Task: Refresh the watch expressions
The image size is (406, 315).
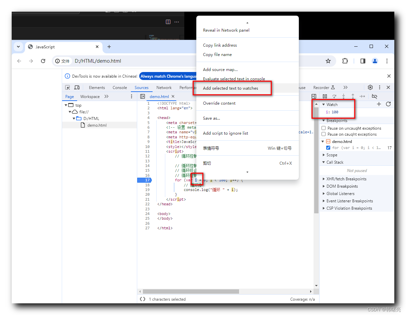Action: [388, 104]
